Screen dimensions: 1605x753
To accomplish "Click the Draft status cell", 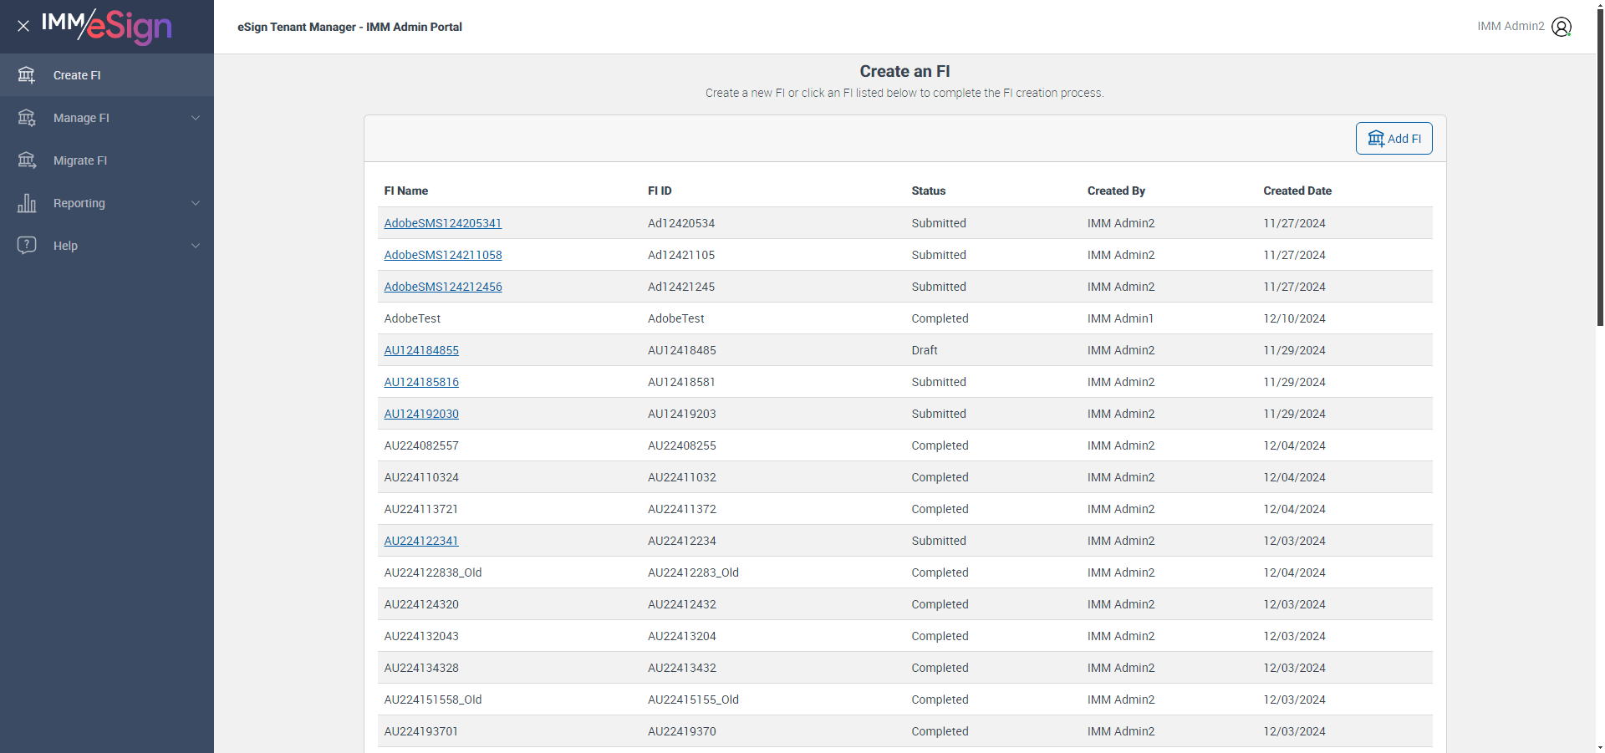I will pyautogui.click(x=925, y=350).
